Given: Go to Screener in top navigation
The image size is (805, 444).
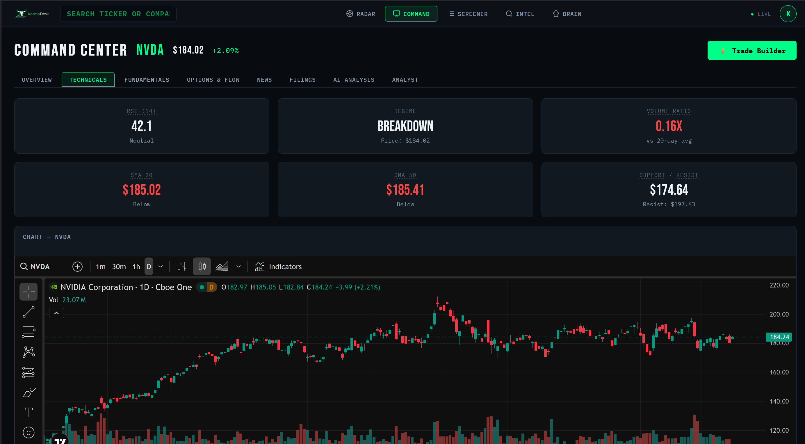Looking at the screenshot, I should [x=468, y=14].
